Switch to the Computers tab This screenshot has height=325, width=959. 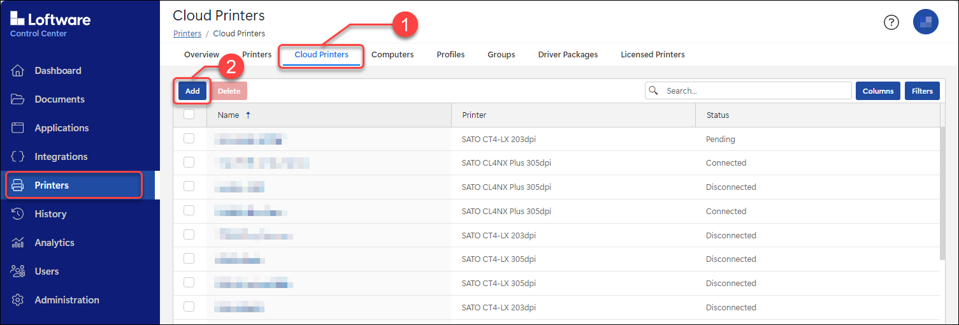(393, 55)
